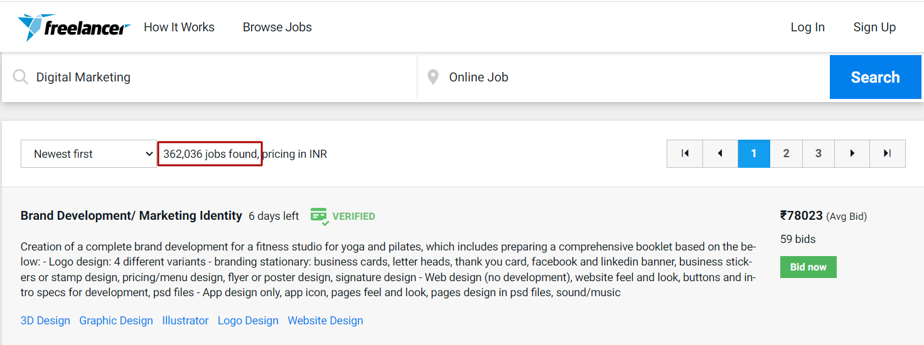Go to previous results page
The height and width of the screenshot is (345, 924).
(x=720, y=153)
